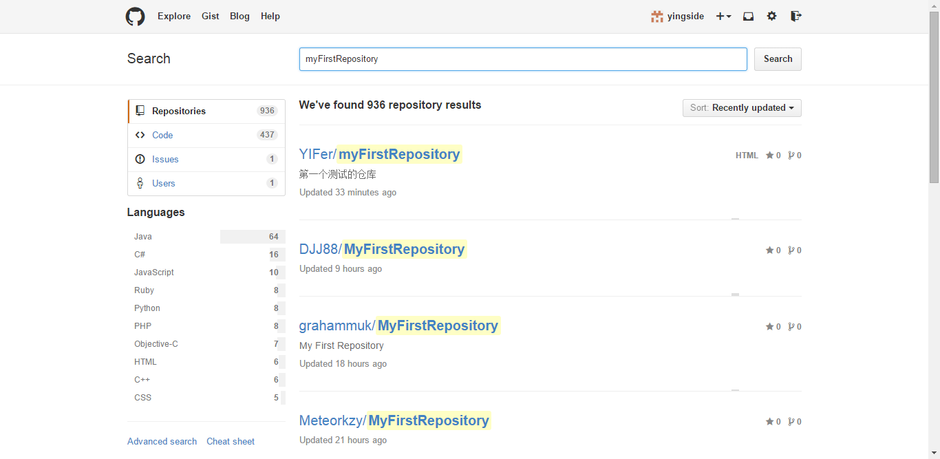Open the notifications inbox icon
This screenshot has height=459, width=940.
(748, 17)
